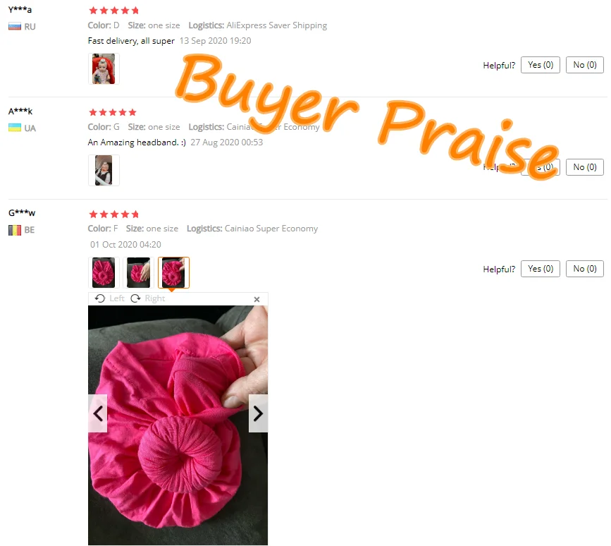Vote Yes on G***w's review
611x546 pixels.
point(540,269)
